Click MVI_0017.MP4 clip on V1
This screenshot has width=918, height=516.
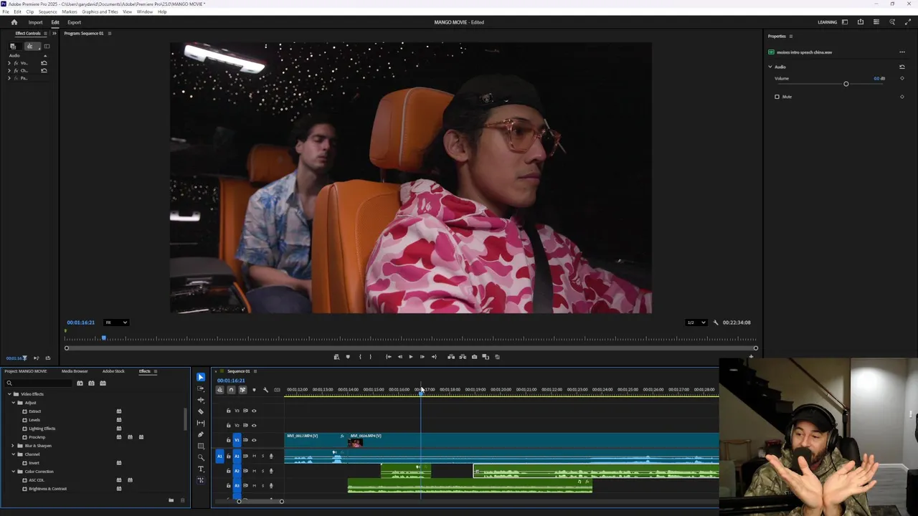(x=316, y=440)
